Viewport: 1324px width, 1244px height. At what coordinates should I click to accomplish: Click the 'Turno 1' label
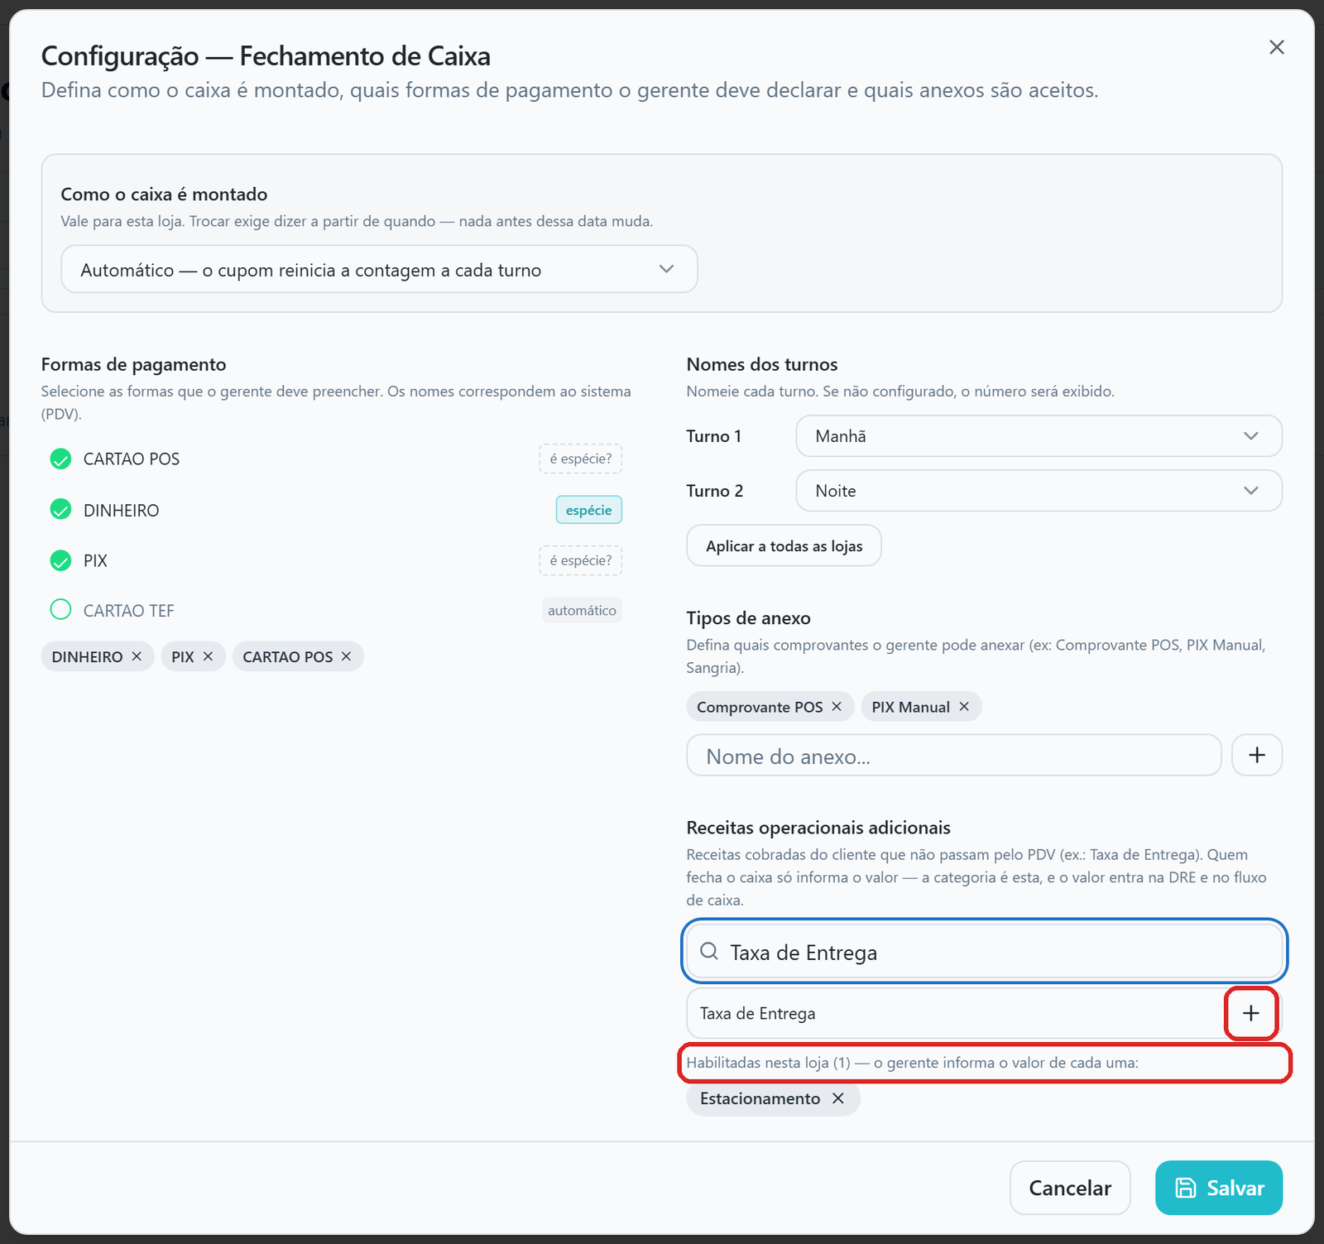click(713, 436)
